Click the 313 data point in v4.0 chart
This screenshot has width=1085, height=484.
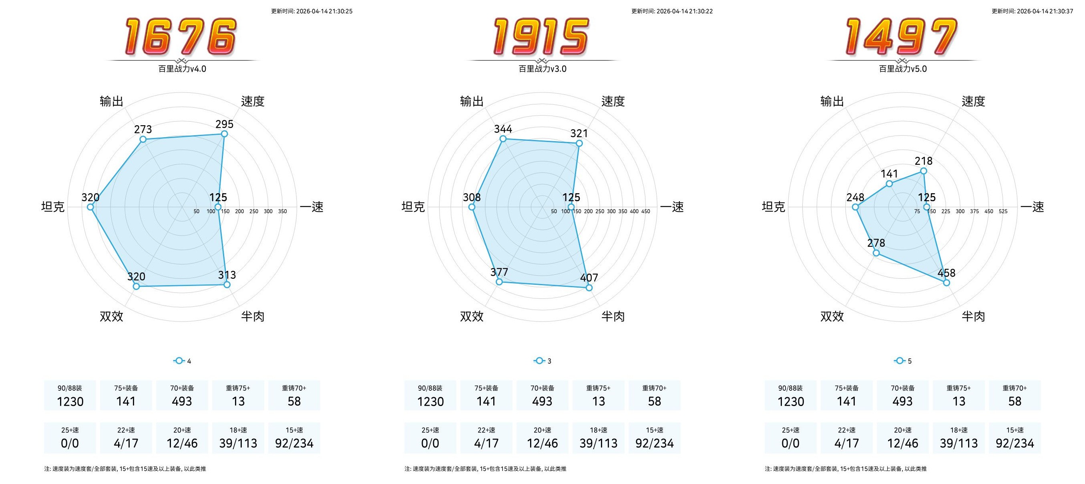[x=227, y=285]
